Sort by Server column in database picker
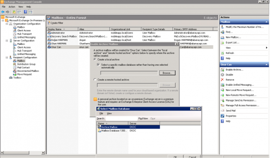The height and width of the screenshot is (158, 270). (x=144, y=123)
